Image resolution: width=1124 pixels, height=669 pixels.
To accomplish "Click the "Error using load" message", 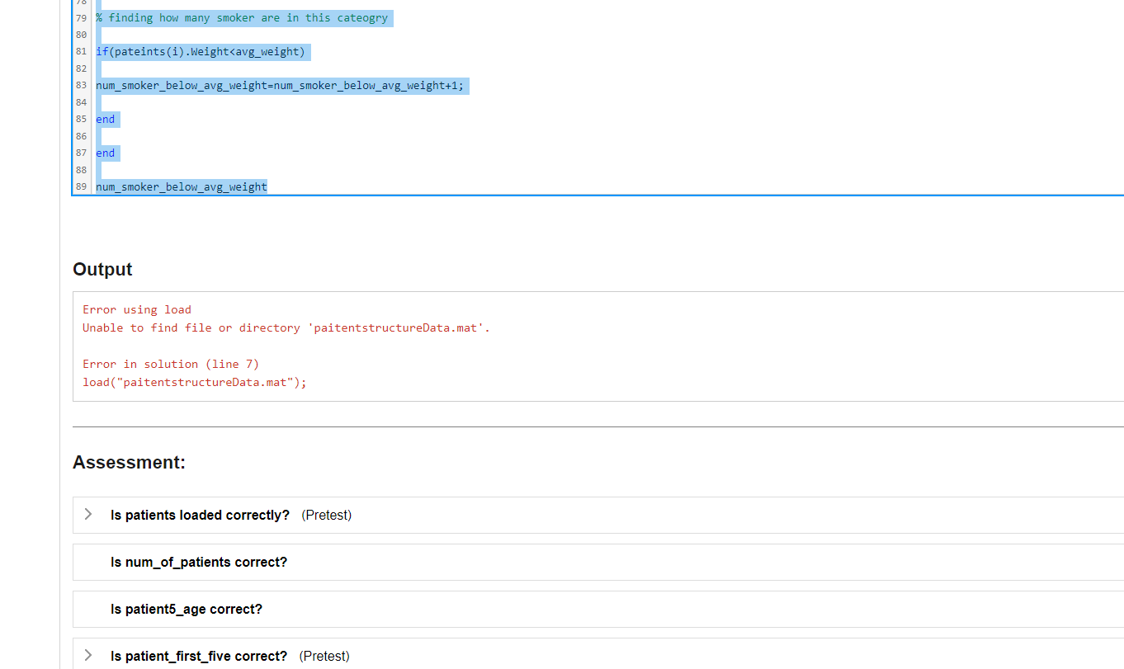I will tap(137, 309).
